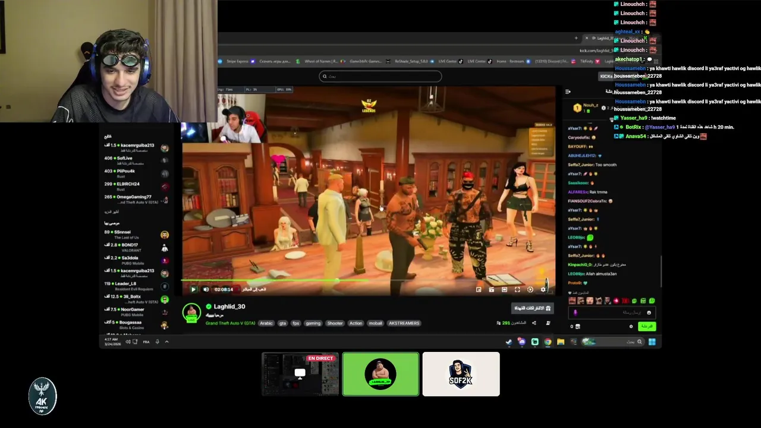
Task: Click the gift subscriptions button
Action: pos(532,308)
